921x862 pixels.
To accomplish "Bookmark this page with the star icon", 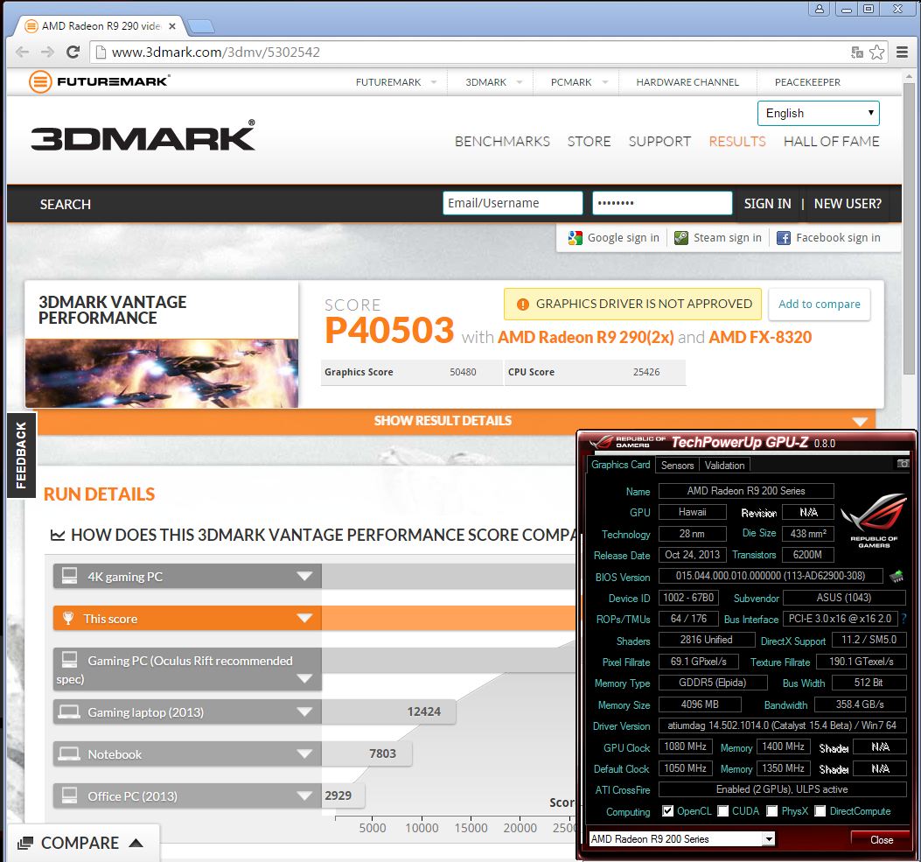I will tap(877, 53).
